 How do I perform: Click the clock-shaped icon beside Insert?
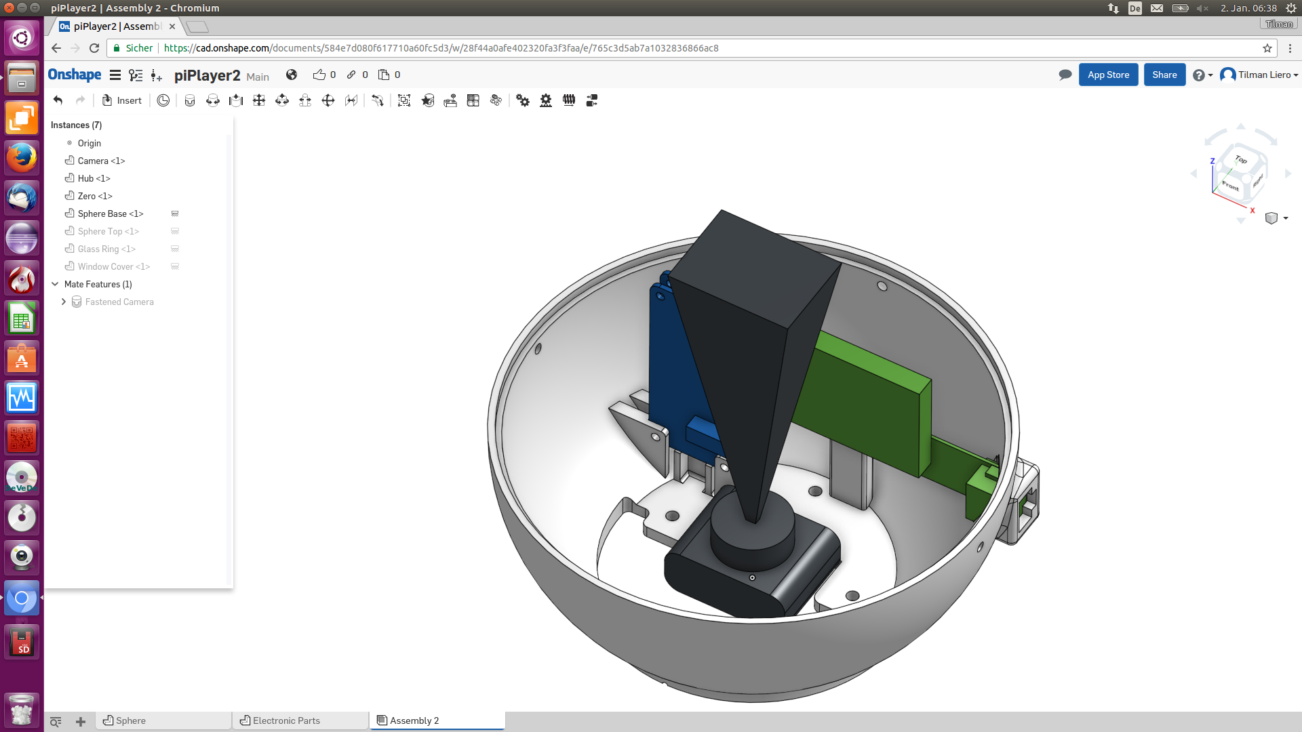click(163, 100)
